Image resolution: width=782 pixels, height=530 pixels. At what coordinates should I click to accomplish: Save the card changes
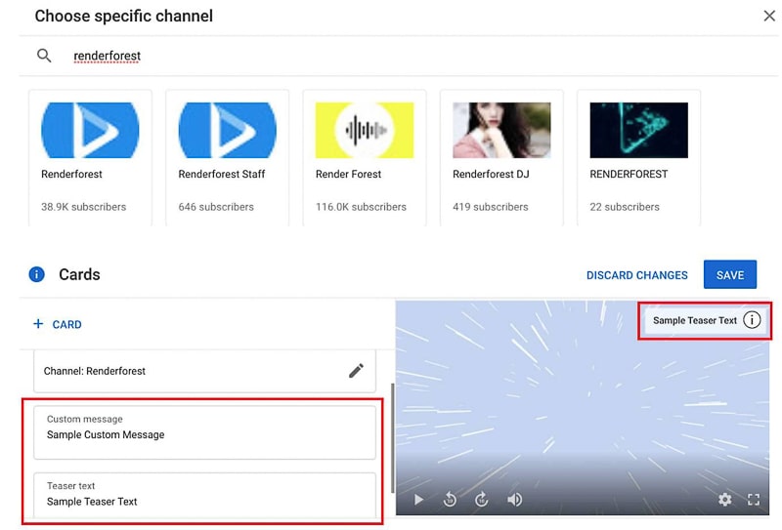(730, 274)
